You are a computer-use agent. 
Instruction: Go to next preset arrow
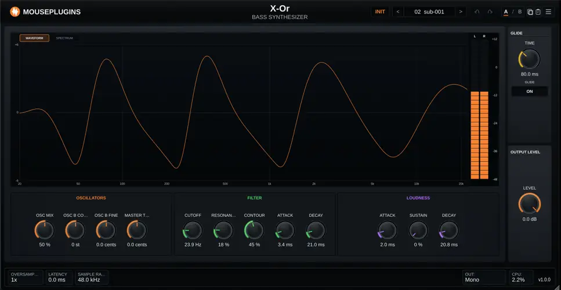461,12
